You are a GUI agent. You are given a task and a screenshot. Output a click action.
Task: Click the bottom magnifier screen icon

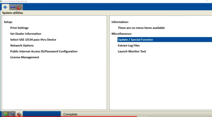click(12, 114)
